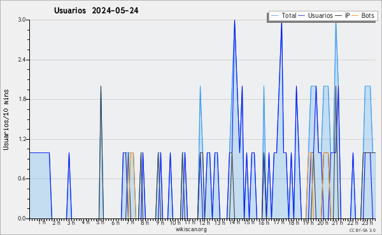
Task: Click the 7 h x-axis label
Action: pos(130,222)
